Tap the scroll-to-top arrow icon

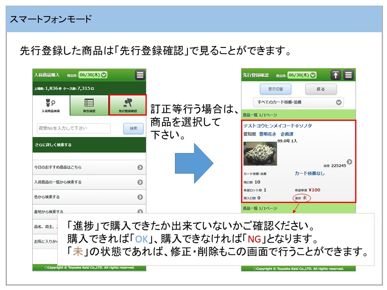pos(336,75)
